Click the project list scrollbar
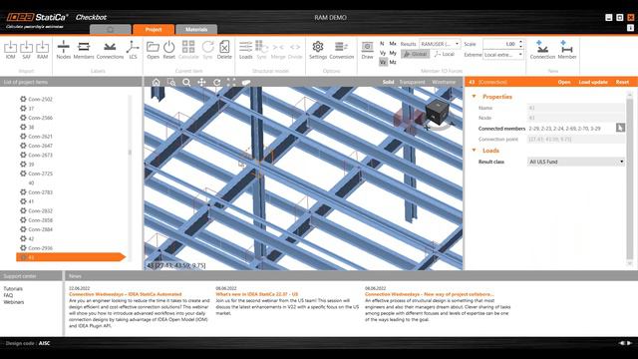The height and width of the screenshot is (359, 638). coord(131,153)
